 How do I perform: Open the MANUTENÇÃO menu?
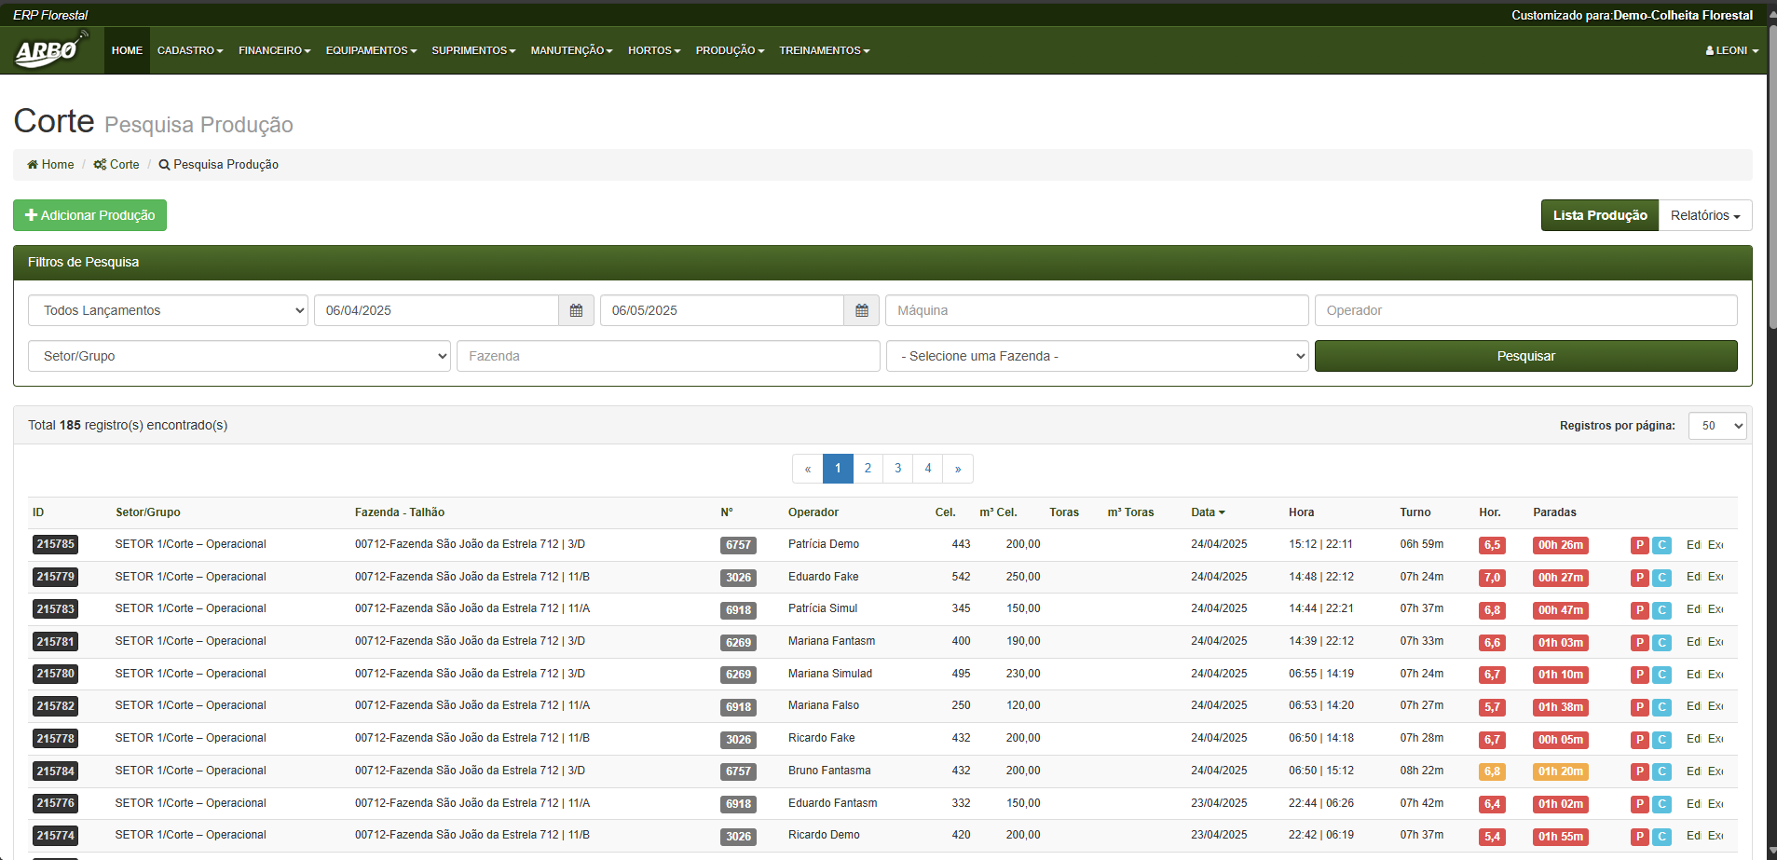click(571, 50)
